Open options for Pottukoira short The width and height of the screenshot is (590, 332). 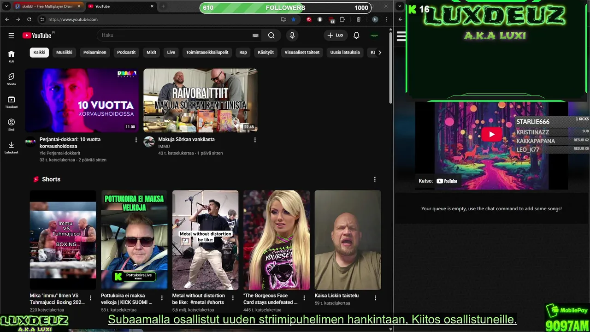coord(162,298)
